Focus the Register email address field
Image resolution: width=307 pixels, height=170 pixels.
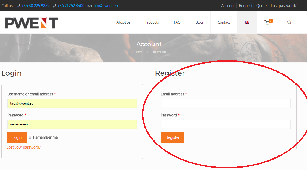coord(225,103)
